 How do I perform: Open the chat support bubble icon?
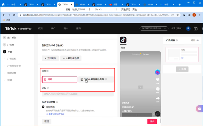point(200,109)
